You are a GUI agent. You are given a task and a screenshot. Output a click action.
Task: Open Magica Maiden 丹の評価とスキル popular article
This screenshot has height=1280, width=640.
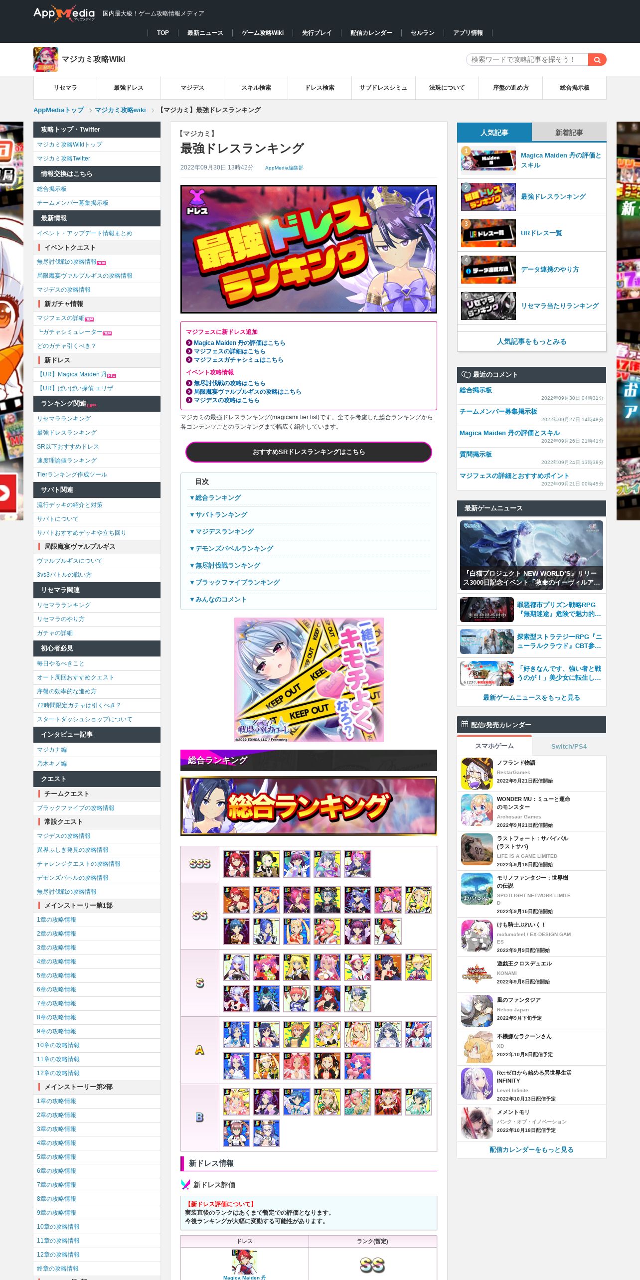click(x=561, y=160)
